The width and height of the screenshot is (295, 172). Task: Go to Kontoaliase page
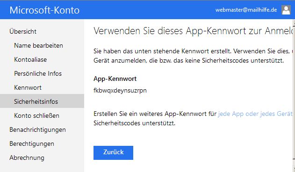click(30, 59)
